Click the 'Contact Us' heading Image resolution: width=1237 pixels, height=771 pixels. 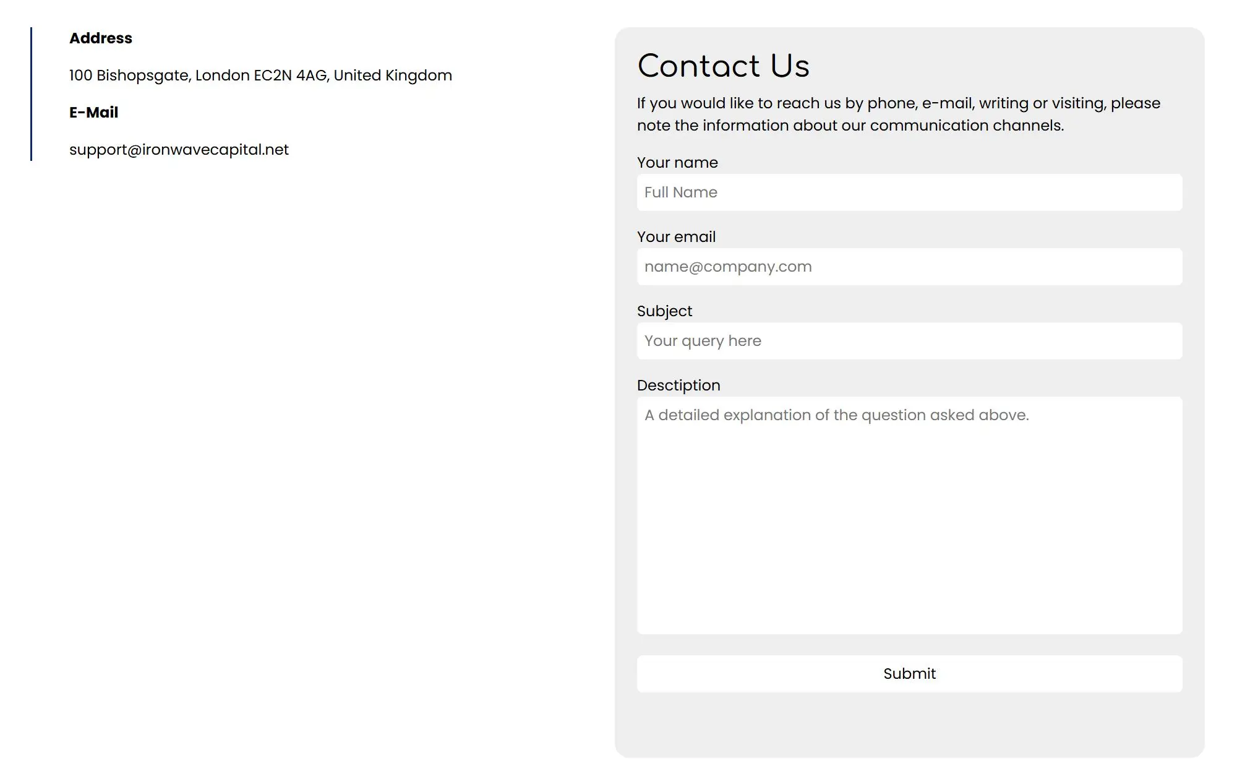(723, 66)
